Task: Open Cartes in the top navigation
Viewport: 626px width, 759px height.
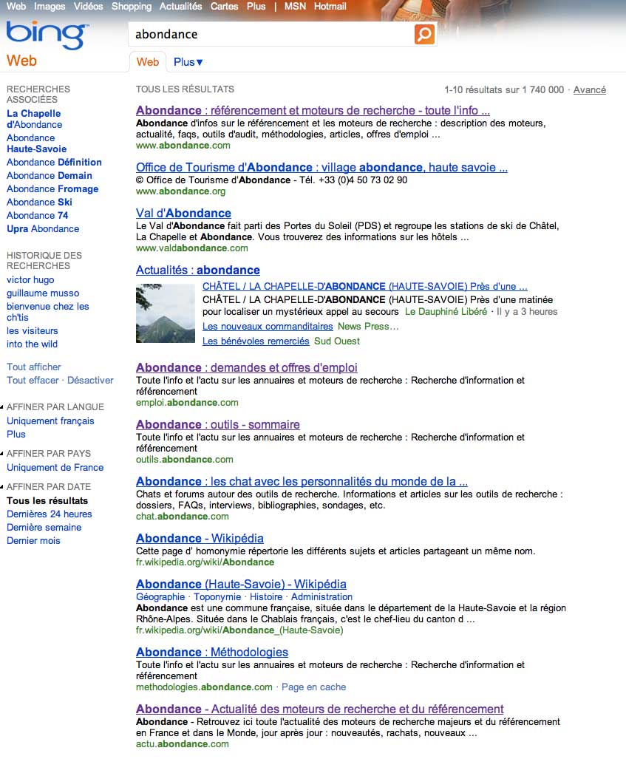Action: (224, 7)
